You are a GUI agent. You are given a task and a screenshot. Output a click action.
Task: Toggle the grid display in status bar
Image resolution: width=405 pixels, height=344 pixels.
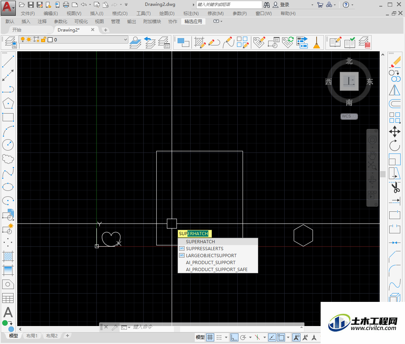210,337
